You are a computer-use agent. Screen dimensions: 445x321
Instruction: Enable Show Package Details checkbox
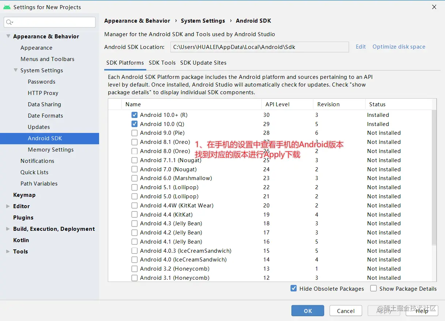[x=373, y=288]
